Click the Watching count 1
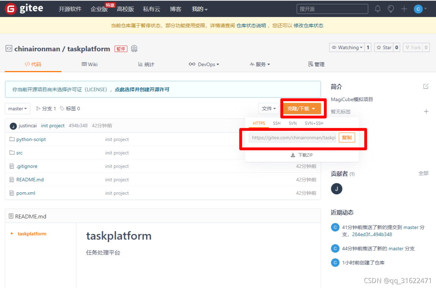The width and height of the screenshot is (436, 288). [x=368, y=47]
